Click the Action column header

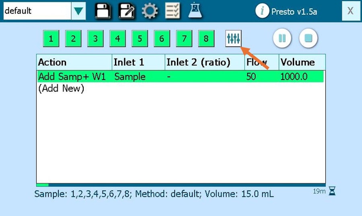click(74, 62)
